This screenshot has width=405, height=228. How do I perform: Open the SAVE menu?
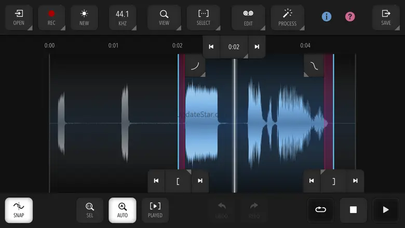tap(386, 18)
